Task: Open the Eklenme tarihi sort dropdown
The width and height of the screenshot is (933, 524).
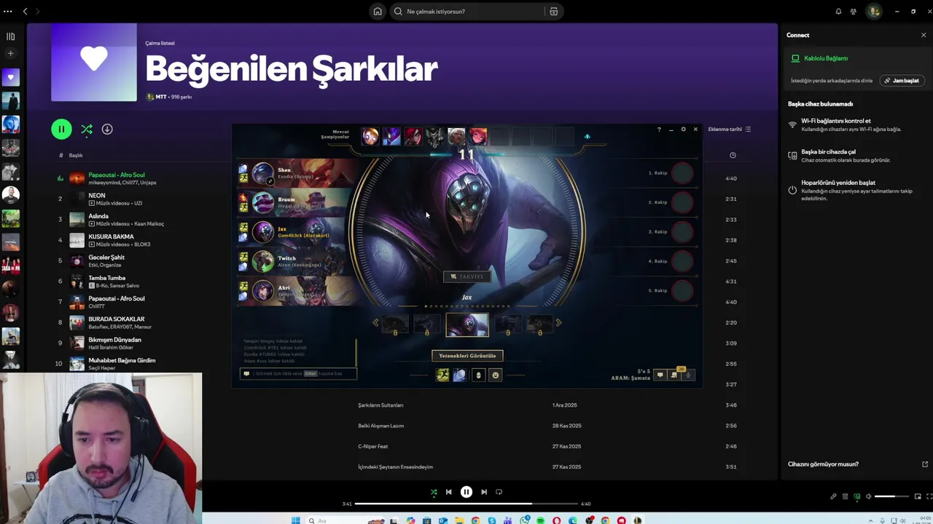Action: (x=730, y=130)
